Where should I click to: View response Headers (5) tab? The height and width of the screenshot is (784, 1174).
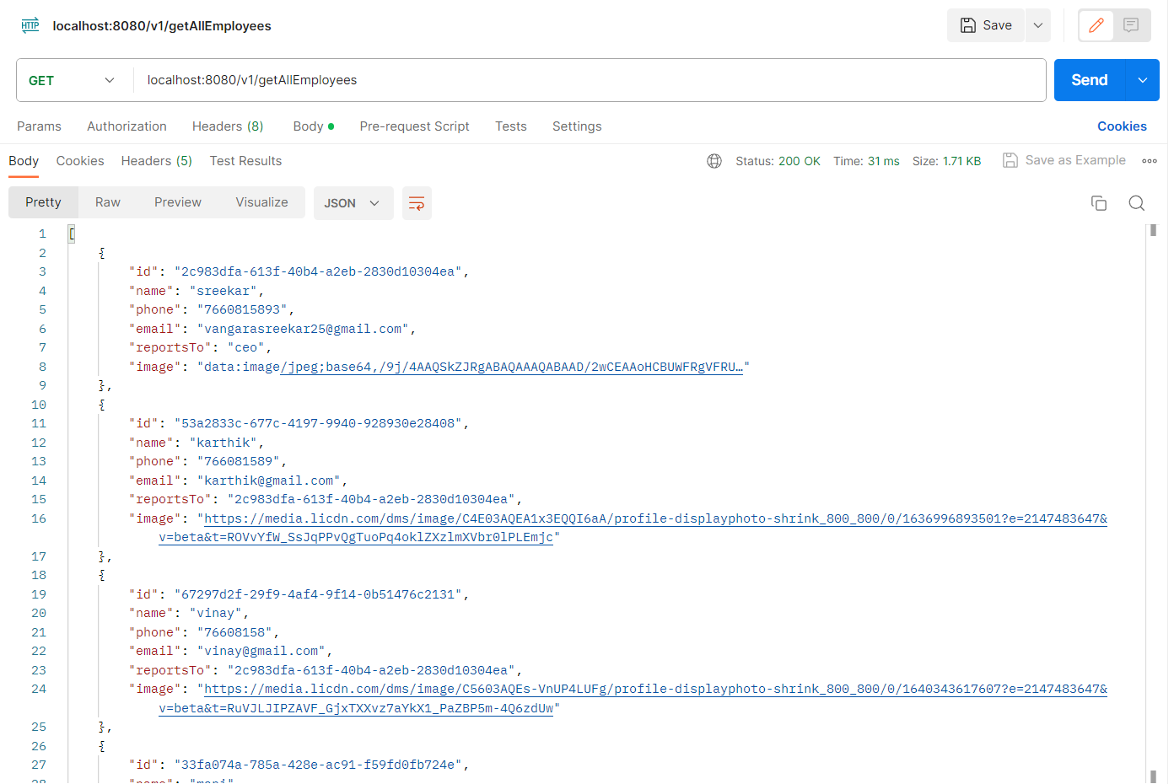[x=156, y=161]
